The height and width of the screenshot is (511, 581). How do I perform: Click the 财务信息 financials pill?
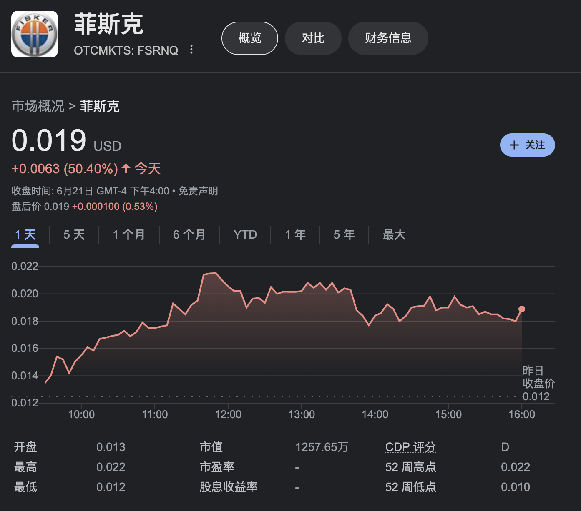coord(388,38)
